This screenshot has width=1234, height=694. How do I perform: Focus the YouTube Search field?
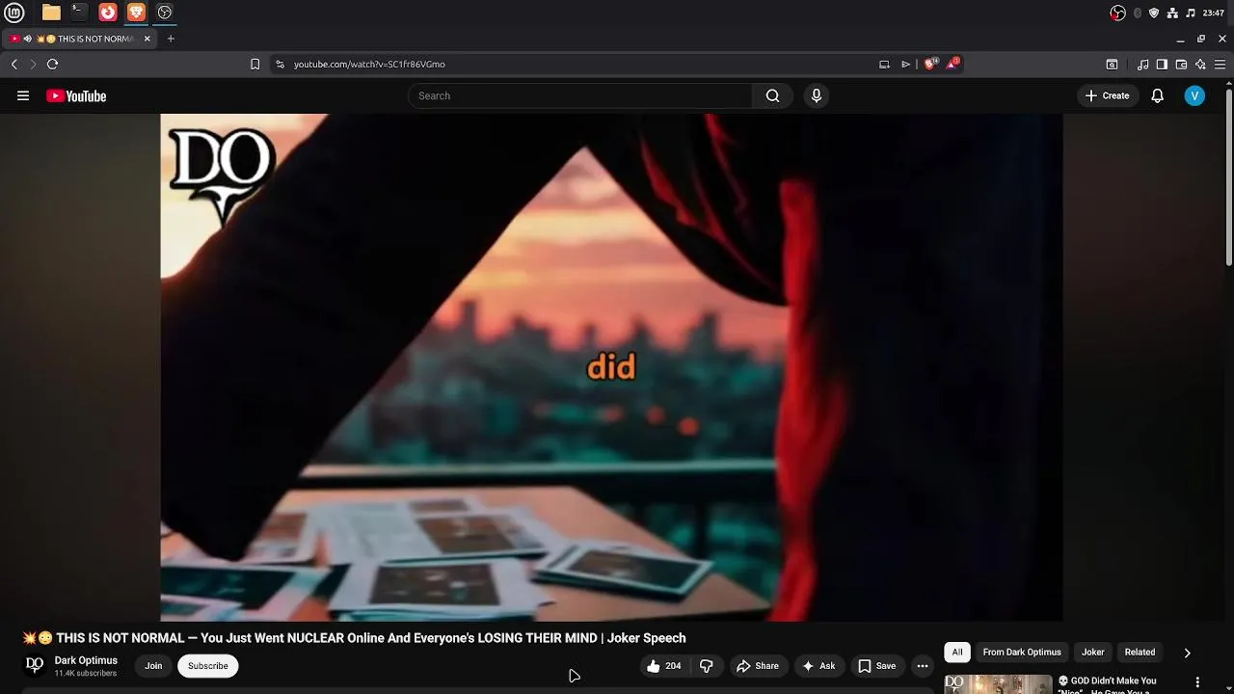(580, 95)
